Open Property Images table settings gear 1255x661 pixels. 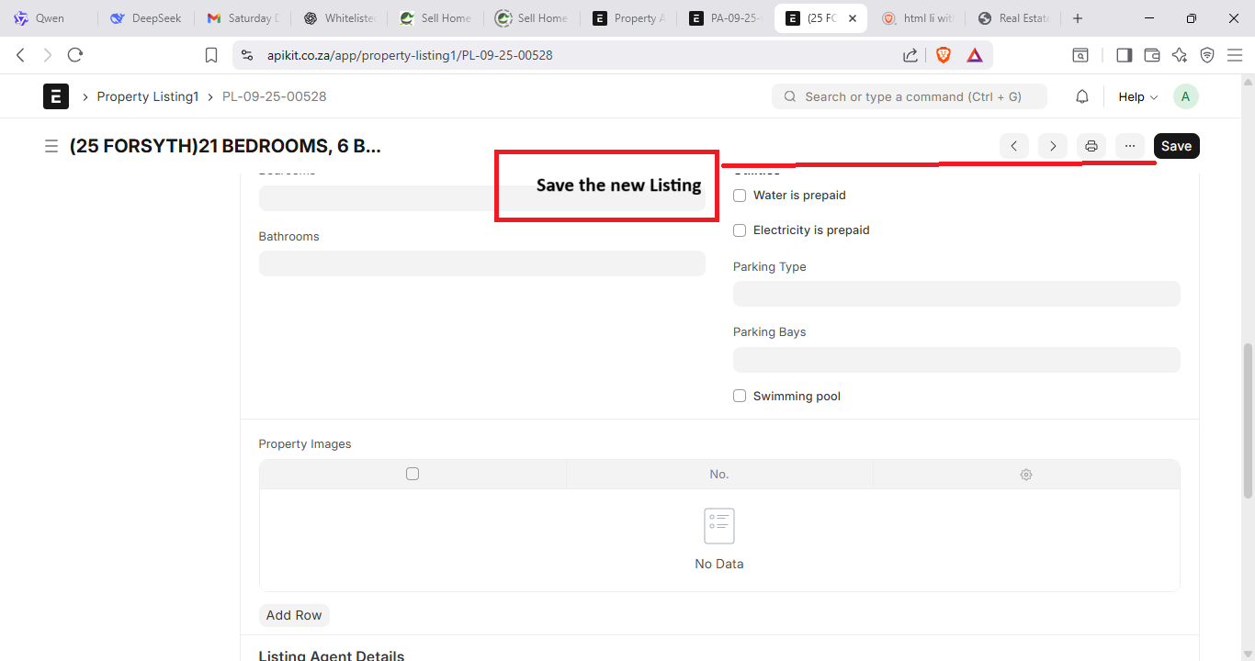[x=1025, y=475]
